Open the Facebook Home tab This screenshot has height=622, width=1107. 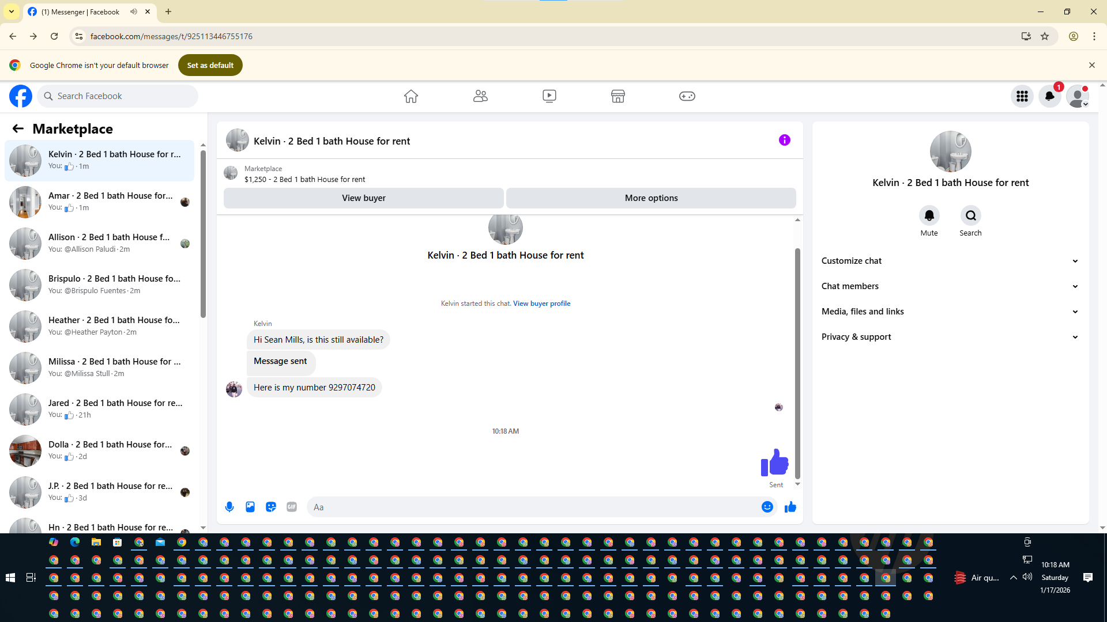pos(411,96)
